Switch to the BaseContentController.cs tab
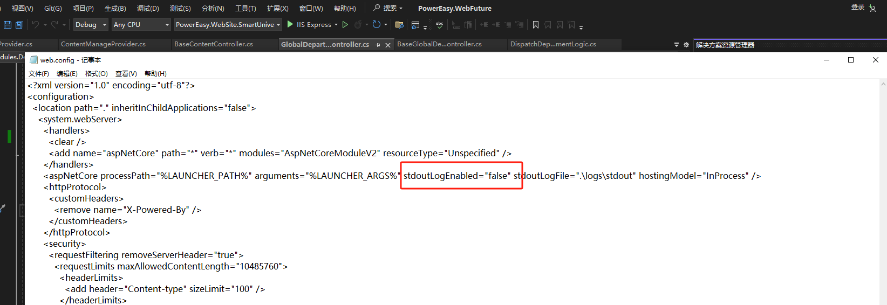Screen dimensions: 887x305 pos(214,44)
